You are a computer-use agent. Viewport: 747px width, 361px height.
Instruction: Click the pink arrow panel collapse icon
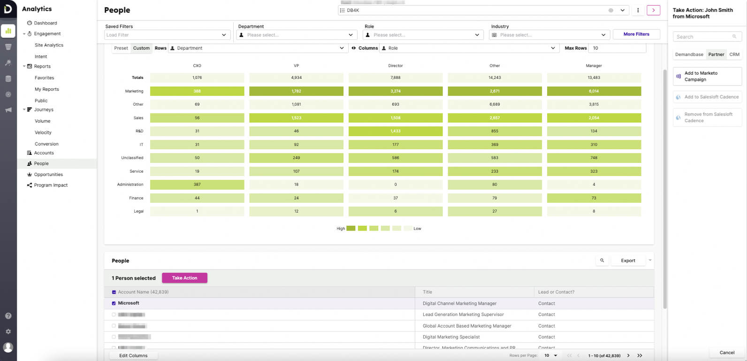[653, 10]
